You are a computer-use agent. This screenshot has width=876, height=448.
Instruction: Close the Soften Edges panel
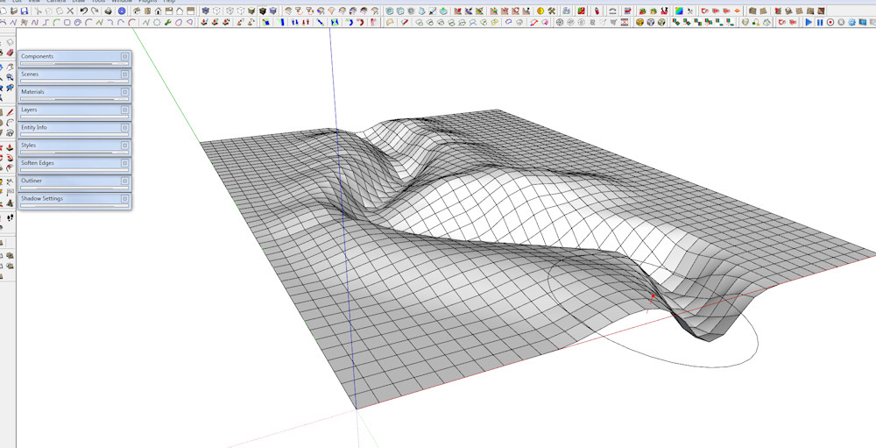point(124,163)
